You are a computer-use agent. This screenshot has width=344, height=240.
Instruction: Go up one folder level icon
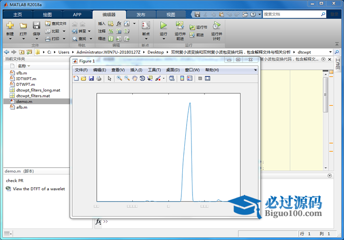tap(22, 52)
